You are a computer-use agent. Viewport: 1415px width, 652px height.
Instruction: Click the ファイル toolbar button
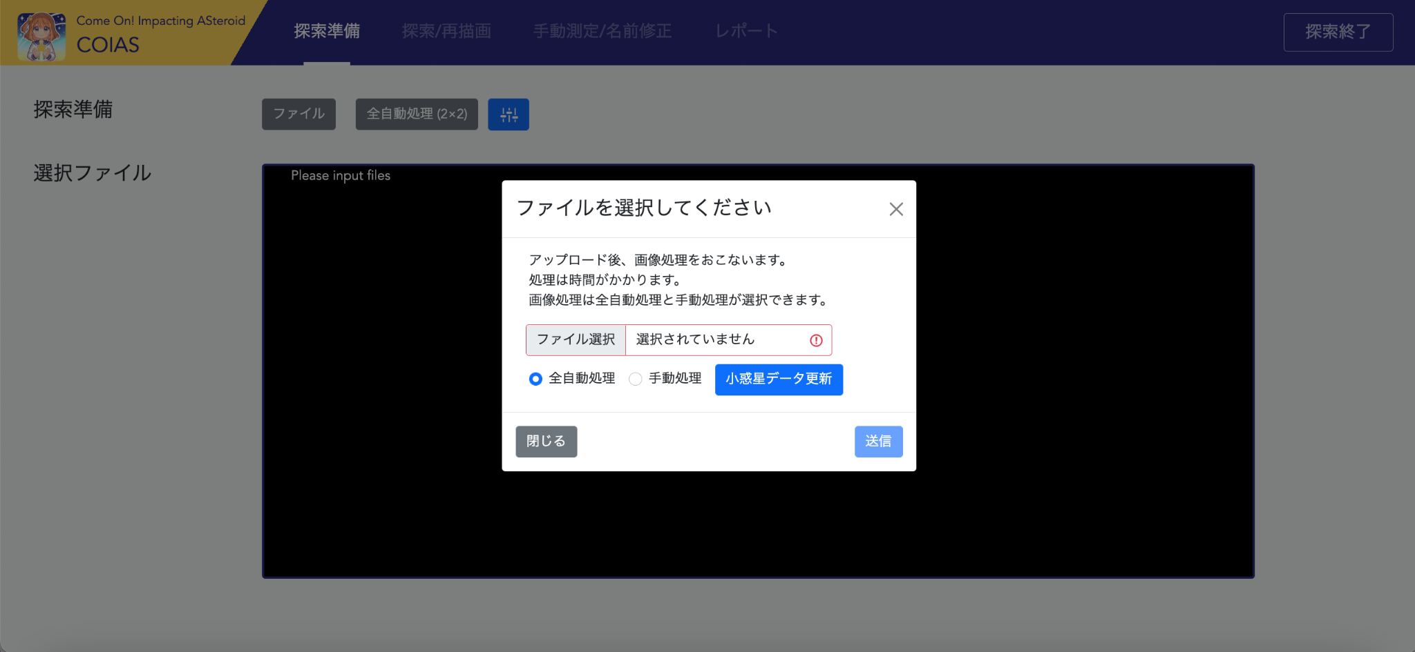click(298, 115)
